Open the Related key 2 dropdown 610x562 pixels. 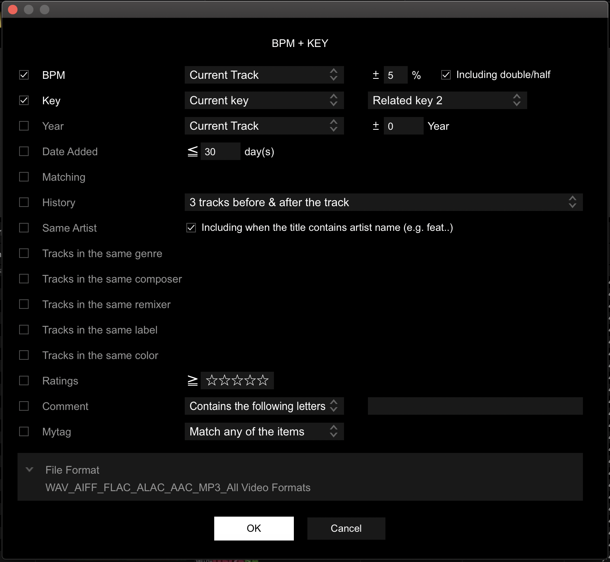[447, 100]
